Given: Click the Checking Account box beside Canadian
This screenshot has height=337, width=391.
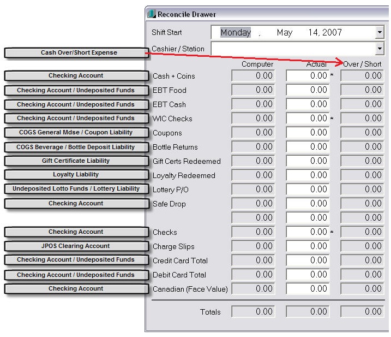Looking at the screenshot, I should pos(76,288).
